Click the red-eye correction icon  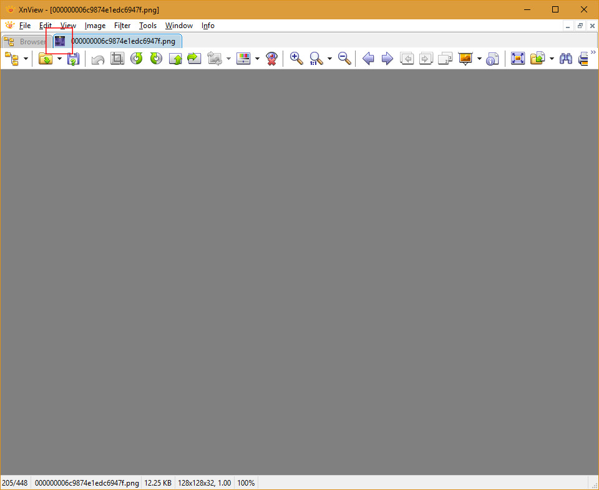coord(271,59)
